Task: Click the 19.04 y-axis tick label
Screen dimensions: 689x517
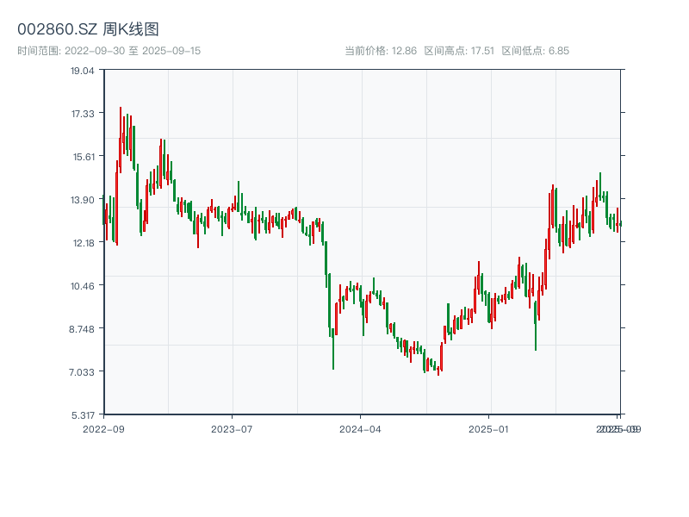Action: pos(83,71)
